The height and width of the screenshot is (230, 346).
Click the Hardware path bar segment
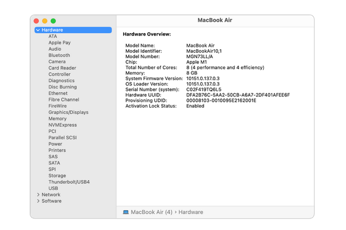click(191, 212)
